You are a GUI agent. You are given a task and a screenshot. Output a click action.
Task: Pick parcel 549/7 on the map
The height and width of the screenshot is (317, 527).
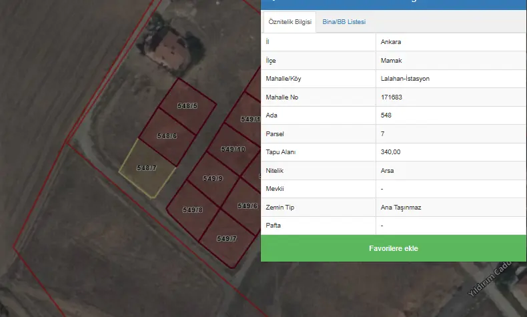coord(227,238)
